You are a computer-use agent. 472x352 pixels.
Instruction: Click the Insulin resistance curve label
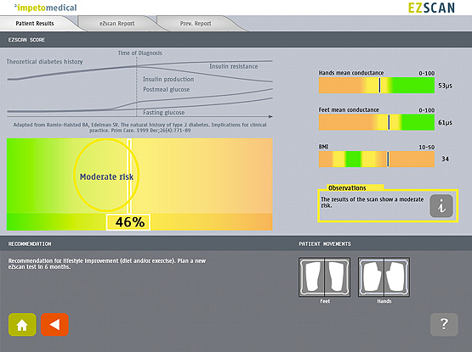[234, 66]
